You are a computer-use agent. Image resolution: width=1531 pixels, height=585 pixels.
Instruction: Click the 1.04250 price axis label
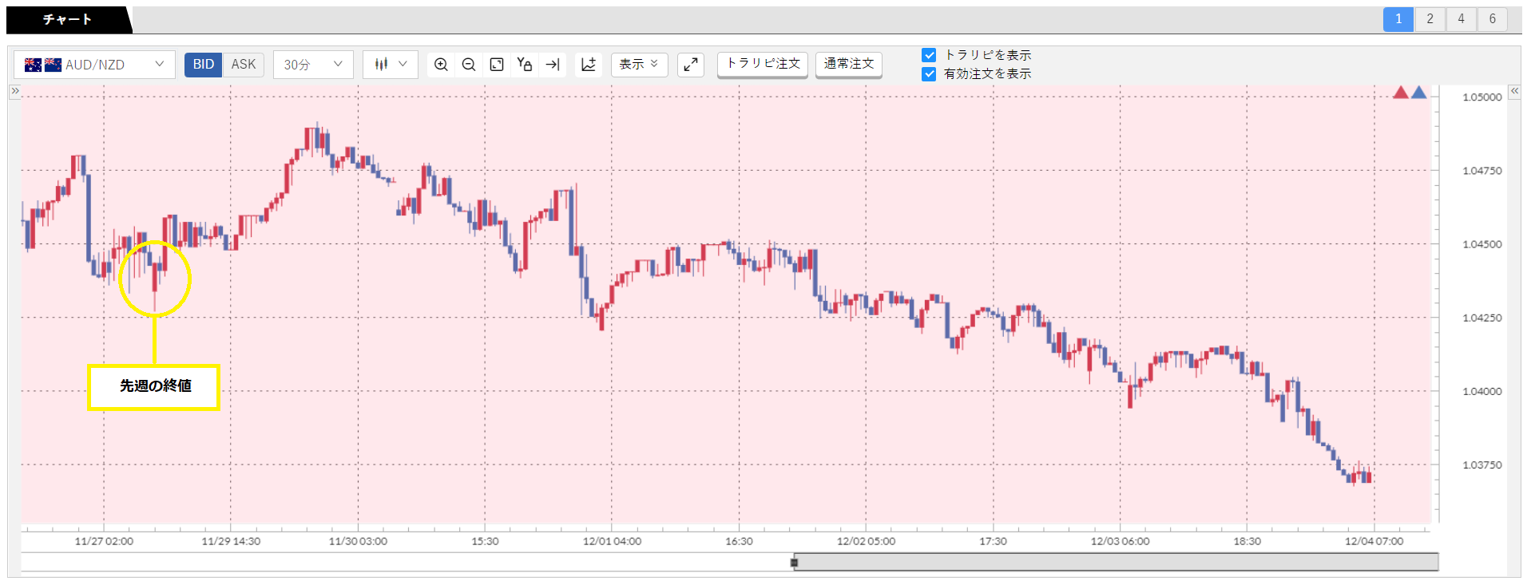1482,318
